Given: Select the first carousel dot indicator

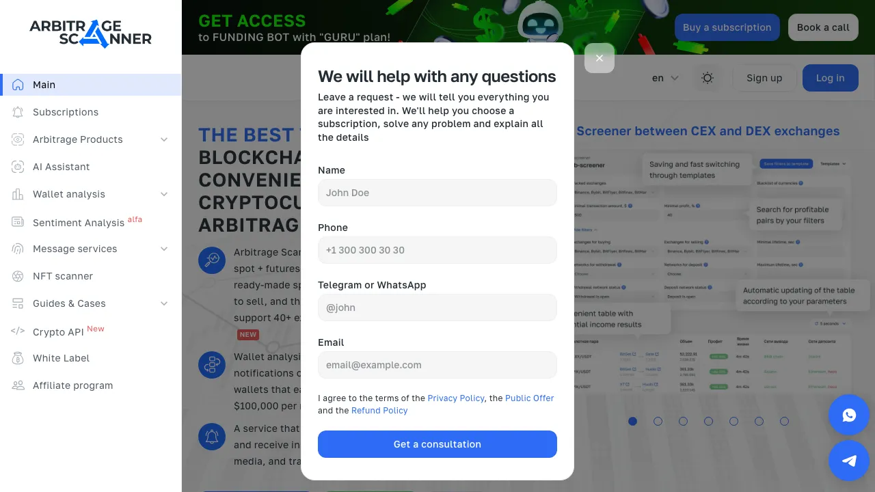Looking at the screenshot, I should coord(632,422).
